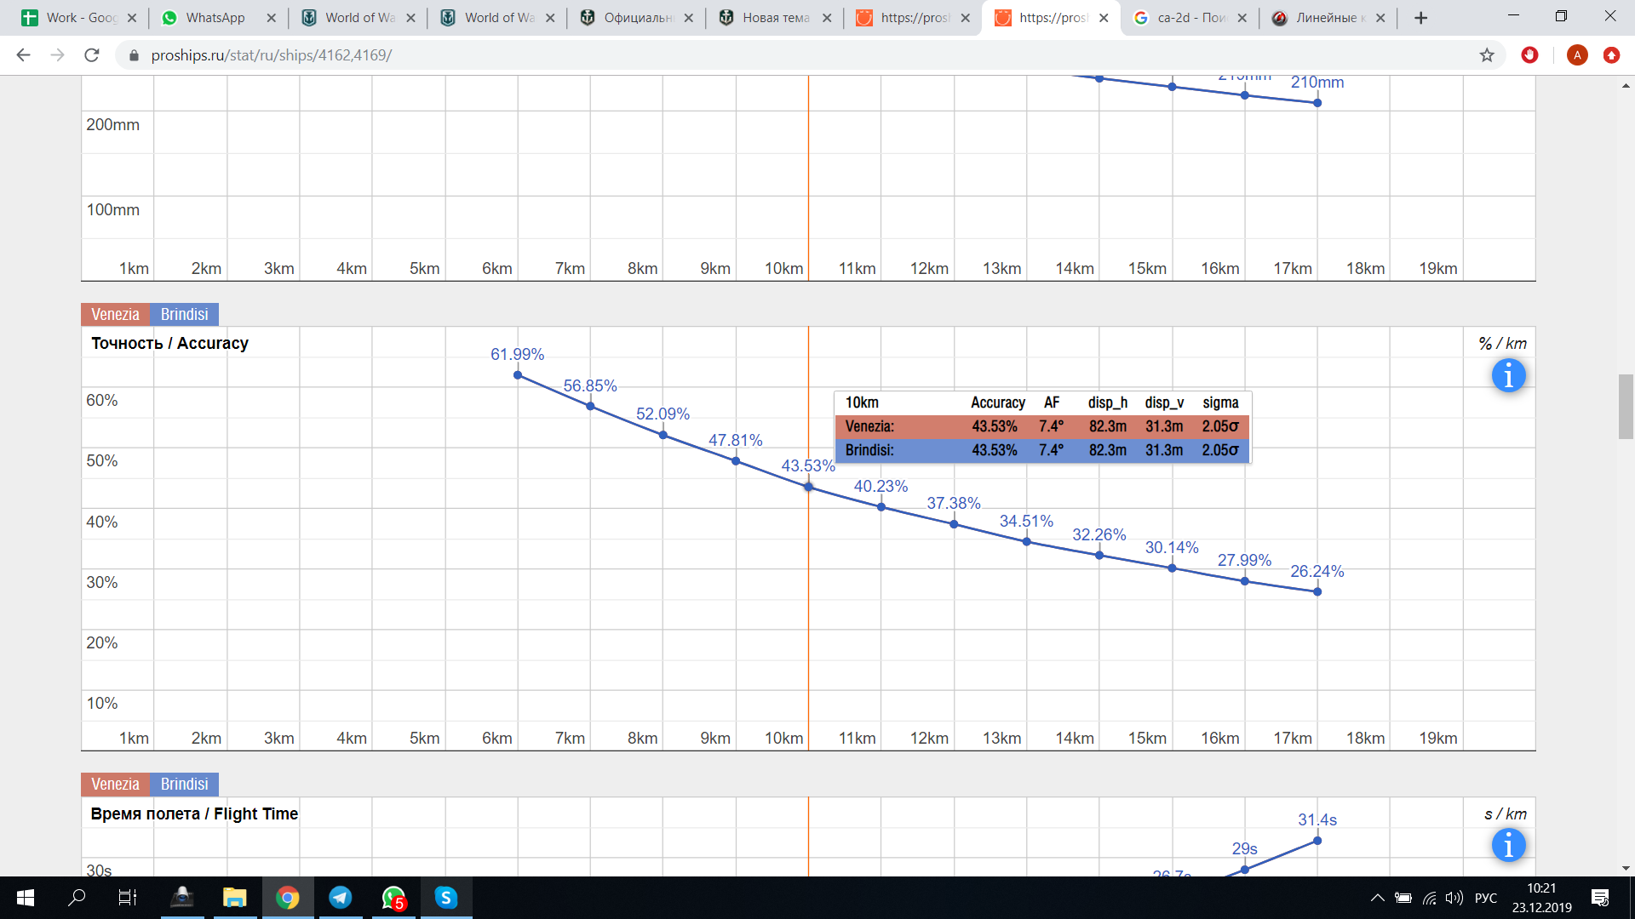The width and height of the screenshot is (1635, 919).
Task: Open WhatsApp from taskbar
Action: pyautogui.click(x=393, y=898)
